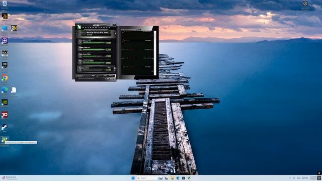Open Microsoft Store from the taskbar
Viewport: 322px width, 181px height.
click(183, 178)
